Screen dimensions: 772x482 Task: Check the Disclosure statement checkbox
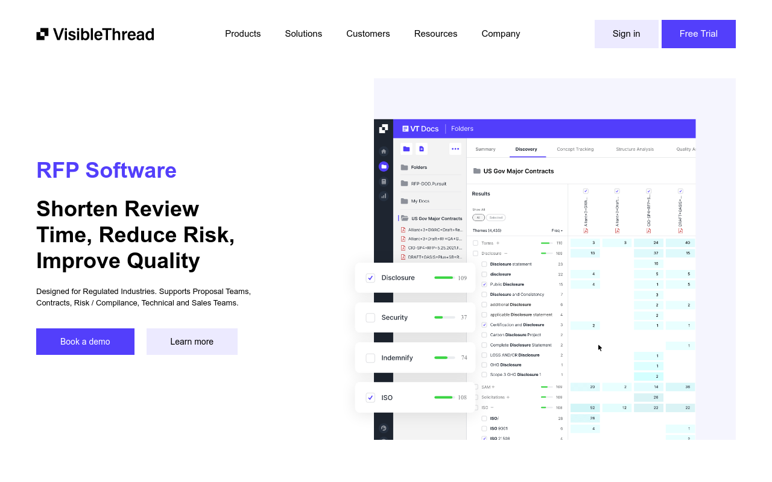pos(484,264)
